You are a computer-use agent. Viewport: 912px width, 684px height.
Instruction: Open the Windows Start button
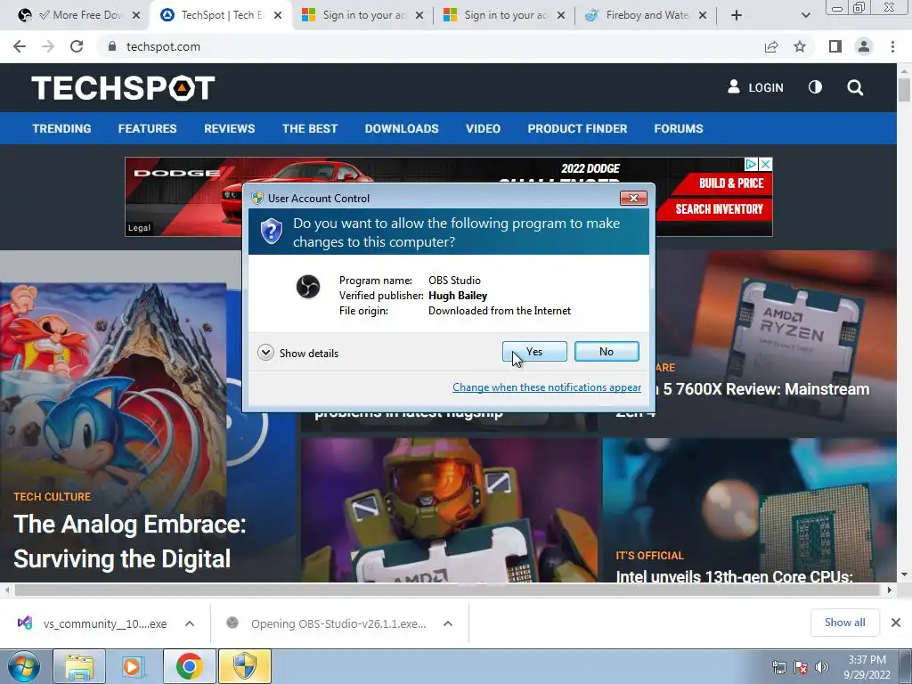(24, 666)
